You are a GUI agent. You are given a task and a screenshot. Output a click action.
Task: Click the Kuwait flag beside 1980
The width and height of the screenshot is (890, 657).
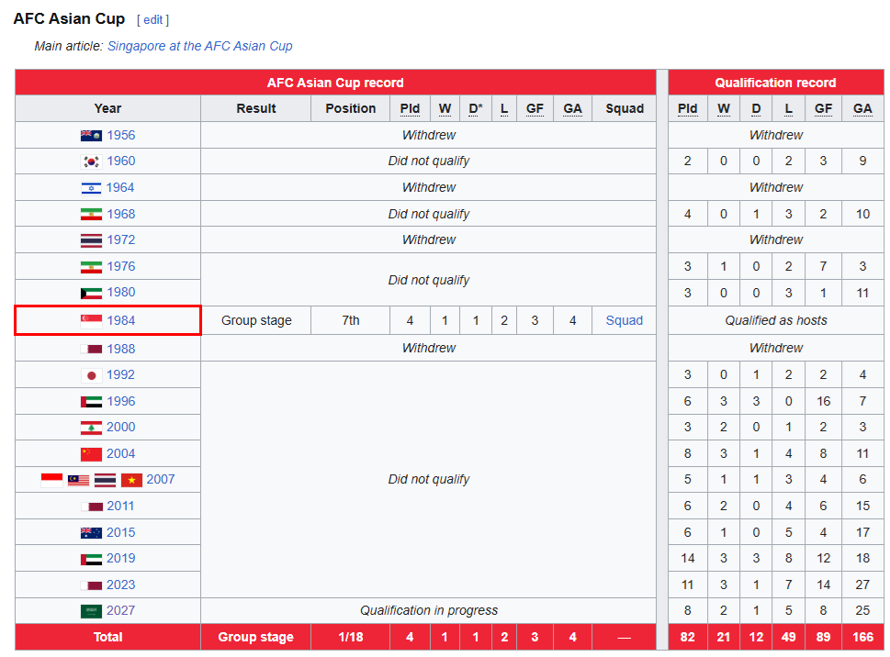tap(91, 293)
